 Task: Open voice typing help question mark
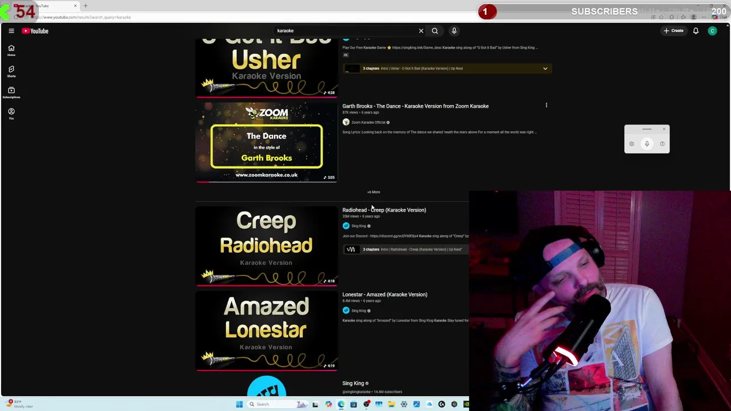(662, 144)
